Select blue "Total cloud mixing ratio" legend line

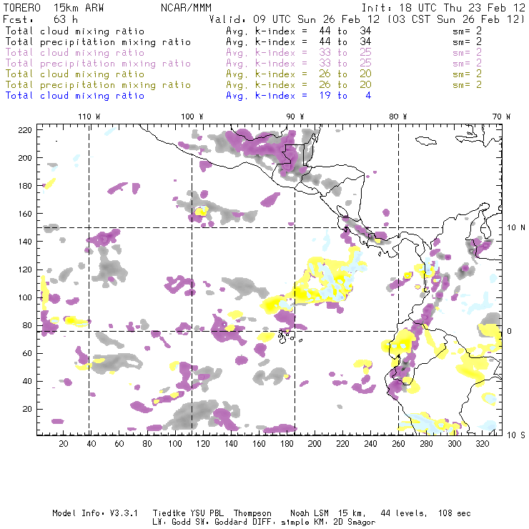point(75,96)
